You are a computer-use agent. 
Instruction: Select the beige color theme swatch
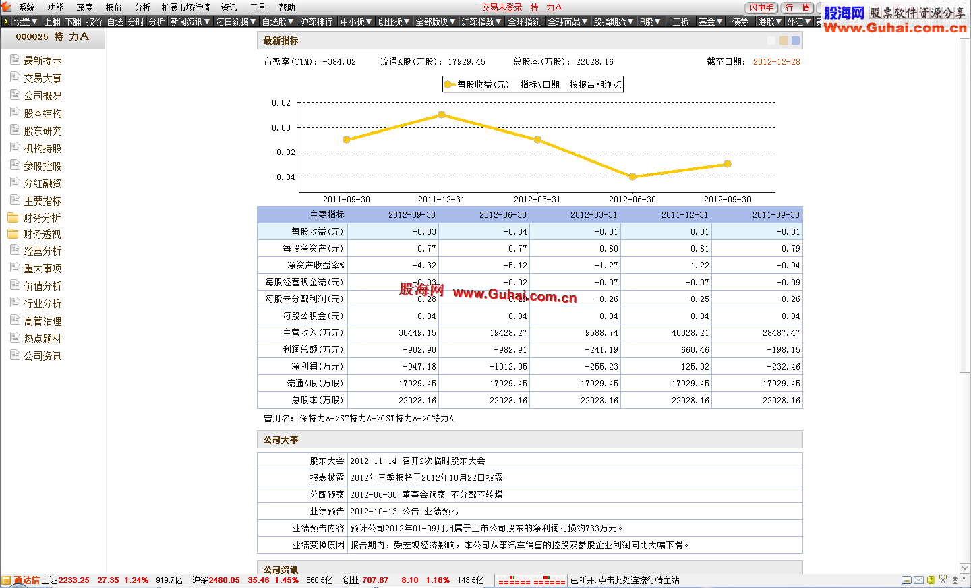(x=784, y=40)
